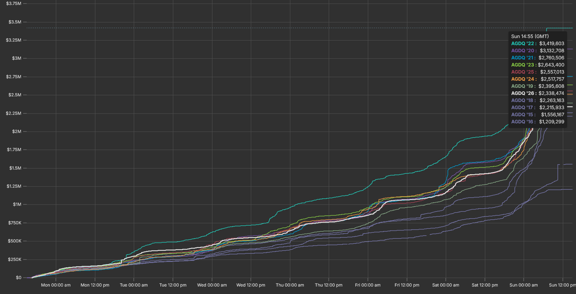Click the $2,263,163 value in tooltip
This screenshot has height=294, width=576.
click(552, 100)
